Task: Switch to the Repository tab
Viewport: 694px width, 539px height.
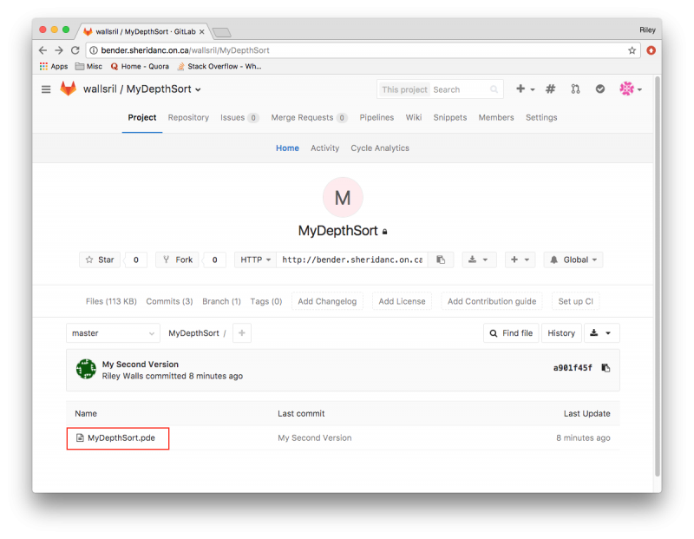Action: (188, 118)
